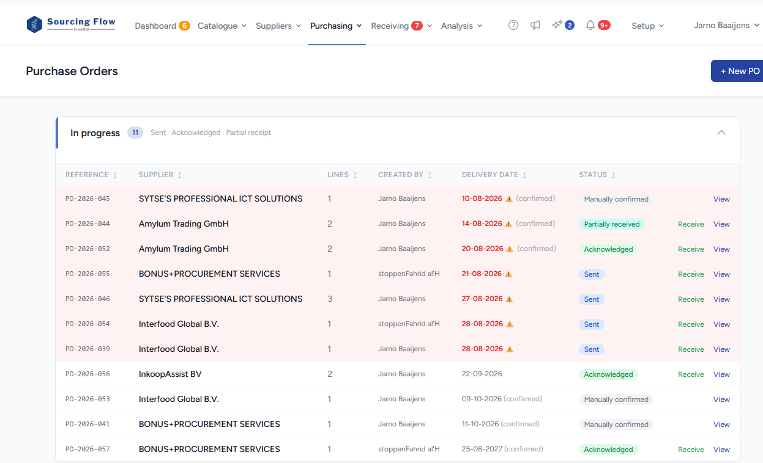The width and height of the screenshot is (763, 463).
Task: Receive purchase order PO-2026-052
Action: click(691, 249)
